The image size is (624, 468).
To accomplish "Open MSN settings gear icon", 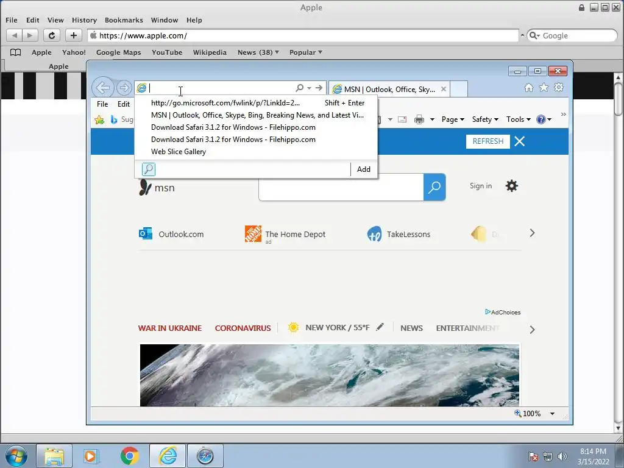I will 511,186.
